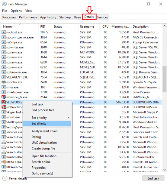Sort by the Name column header

(20, 26)
